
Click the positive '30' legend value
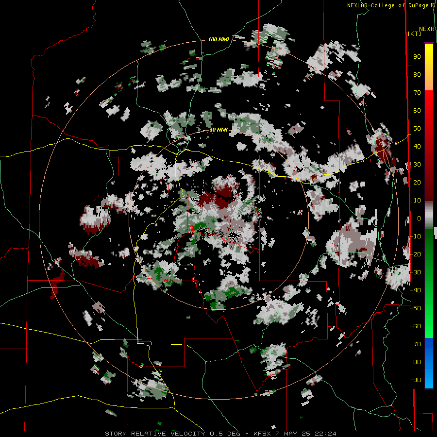click(417, 165)
